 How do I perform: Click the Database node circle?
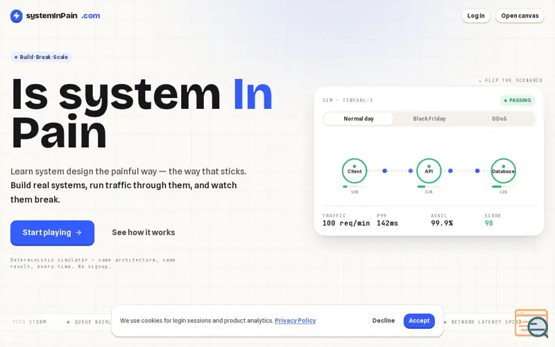pos(503,171)
